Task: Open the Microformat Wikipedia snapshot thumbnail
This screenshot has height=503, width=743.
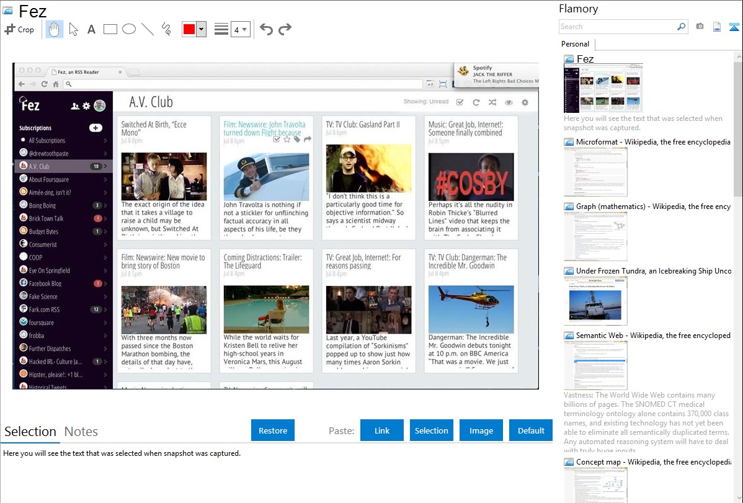Action: coord(595,172)
